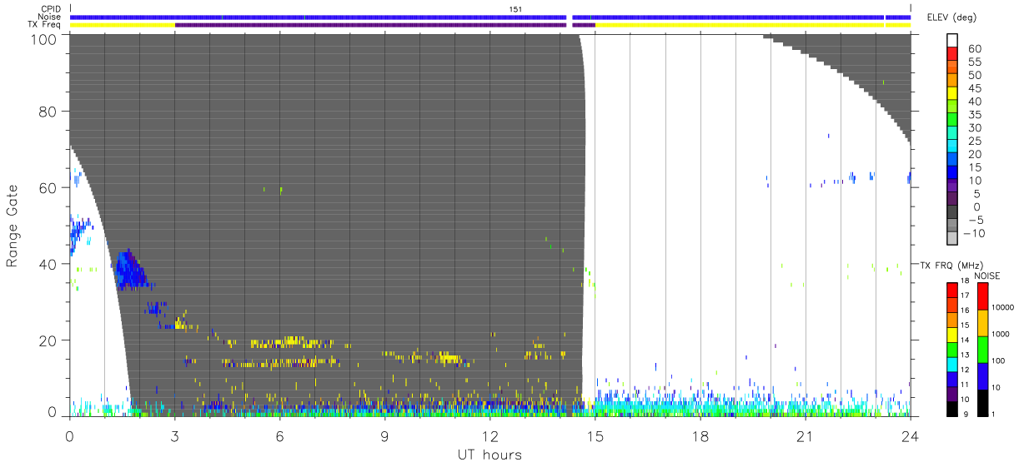This screenshot has height=472, width=1024.
Task: Select the UT hours axis title
Action: pyautogui.click(x=489, y=455)
